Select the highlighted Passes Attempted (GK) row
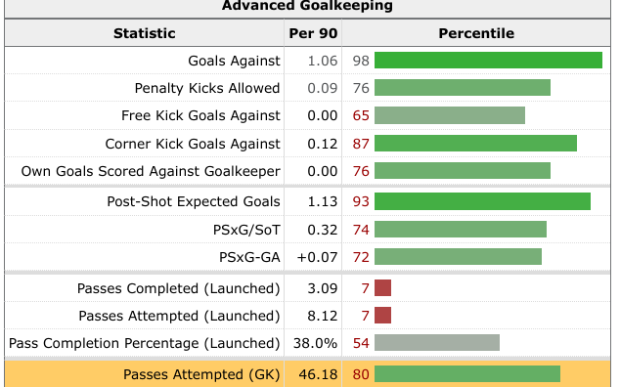The height and width of the screenshot is (387, 620). [307, 373]
